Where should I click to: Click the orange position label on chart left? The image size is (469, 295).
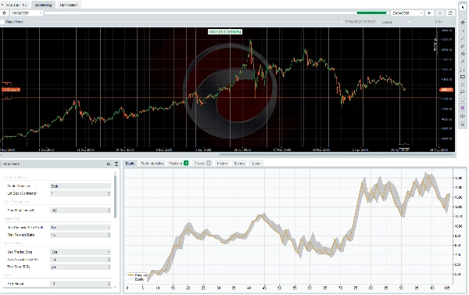[x=11, y=89]
